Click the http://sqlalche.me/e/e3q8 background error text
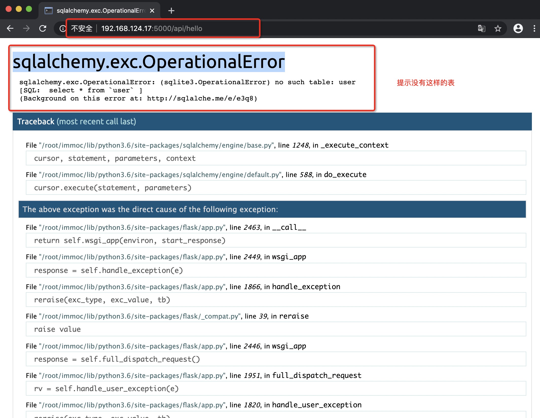This screenshot has width=540, height=418. 138,98
